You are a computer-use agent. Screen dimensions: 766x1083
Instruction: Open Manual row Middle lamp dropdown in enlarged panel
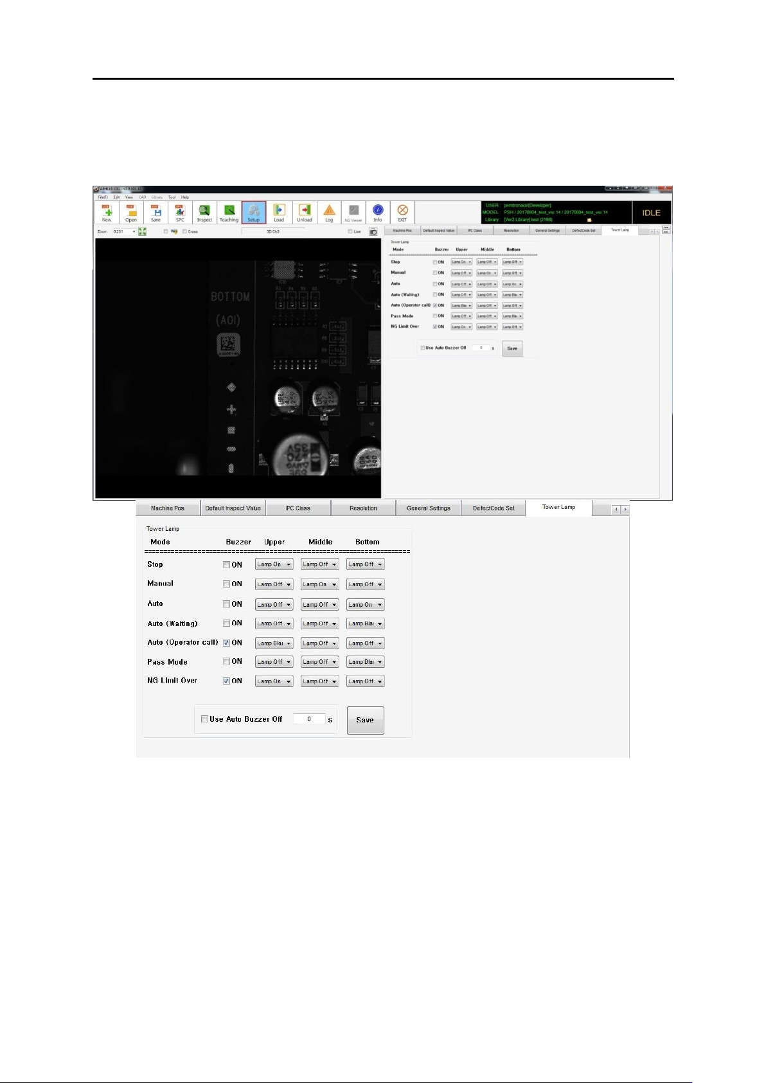click(319, 584)
